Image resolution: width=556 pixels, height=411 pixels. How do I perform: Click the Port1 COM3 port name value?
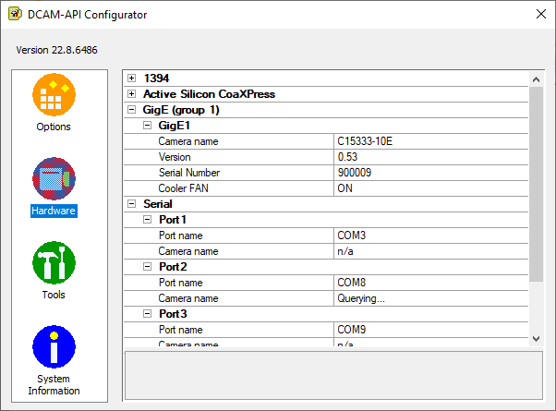(430, 236)
